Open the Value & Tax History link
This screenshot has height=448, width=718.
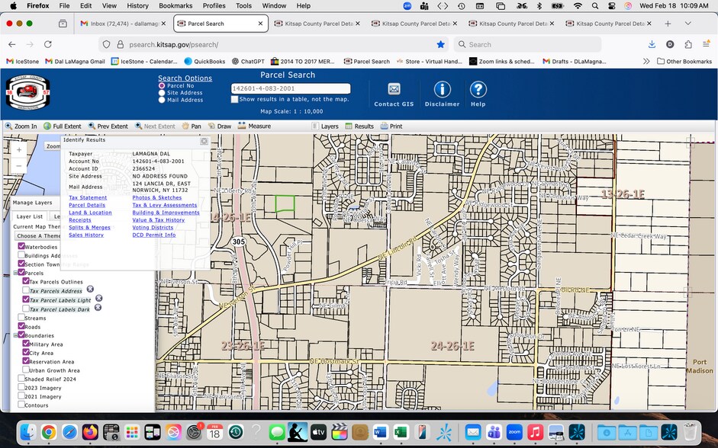[159, 220]
